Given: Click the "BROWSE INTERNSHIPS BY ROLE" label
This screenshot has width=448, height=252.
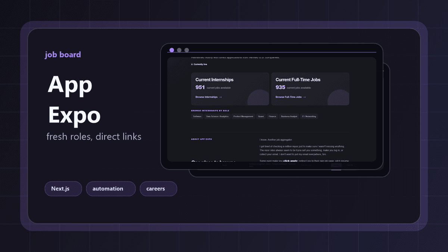Looking at the screenshot, I should point(210,111).
